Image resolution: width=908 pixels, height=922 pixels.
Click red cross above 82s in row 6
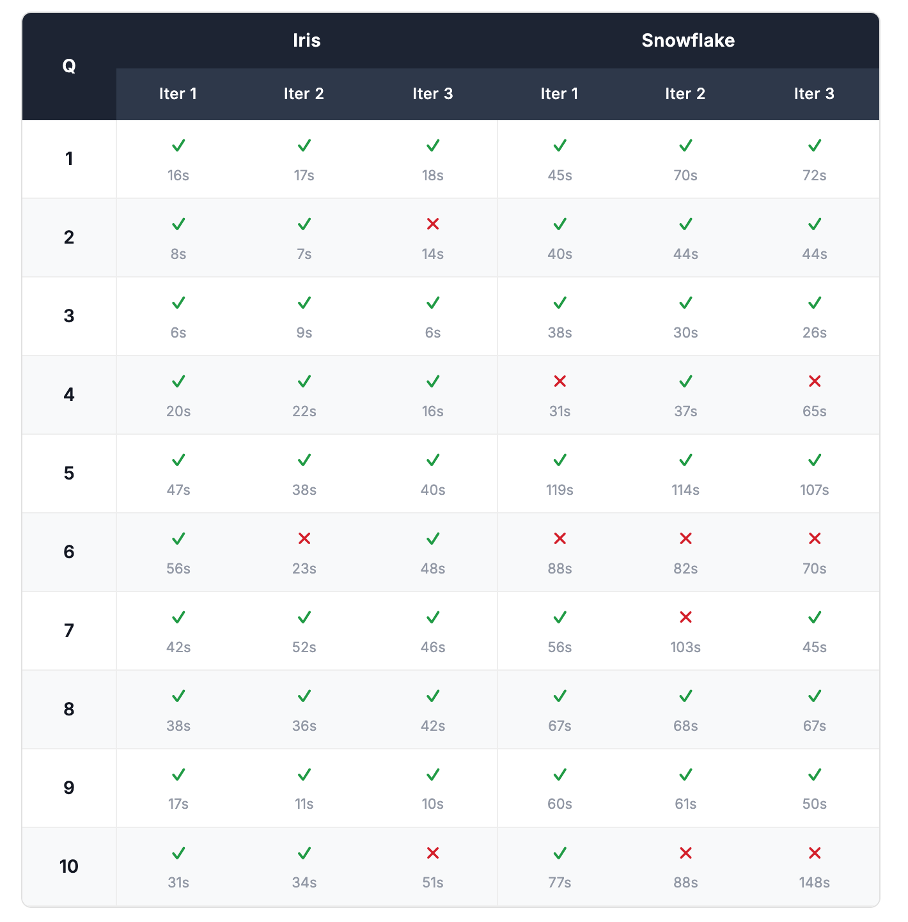point(685,538)
